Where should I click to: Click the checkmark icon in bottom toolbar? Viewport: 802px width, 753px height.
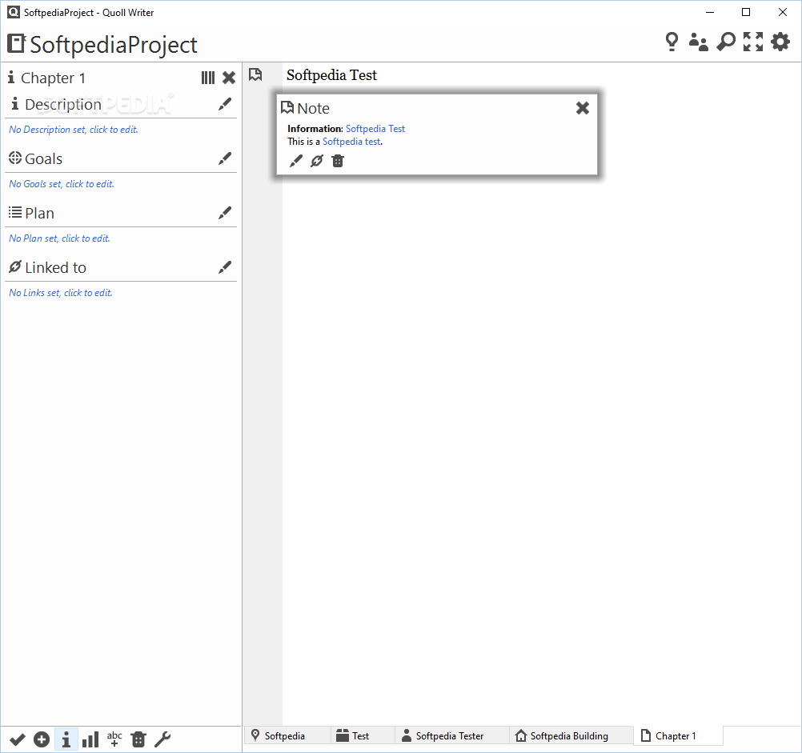[17, 739]
